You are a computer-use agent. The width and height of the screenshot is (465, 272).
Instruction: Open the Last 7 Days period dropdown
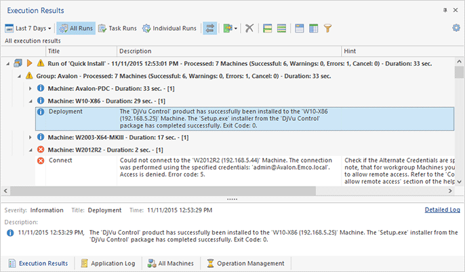(x=28, y=28)
